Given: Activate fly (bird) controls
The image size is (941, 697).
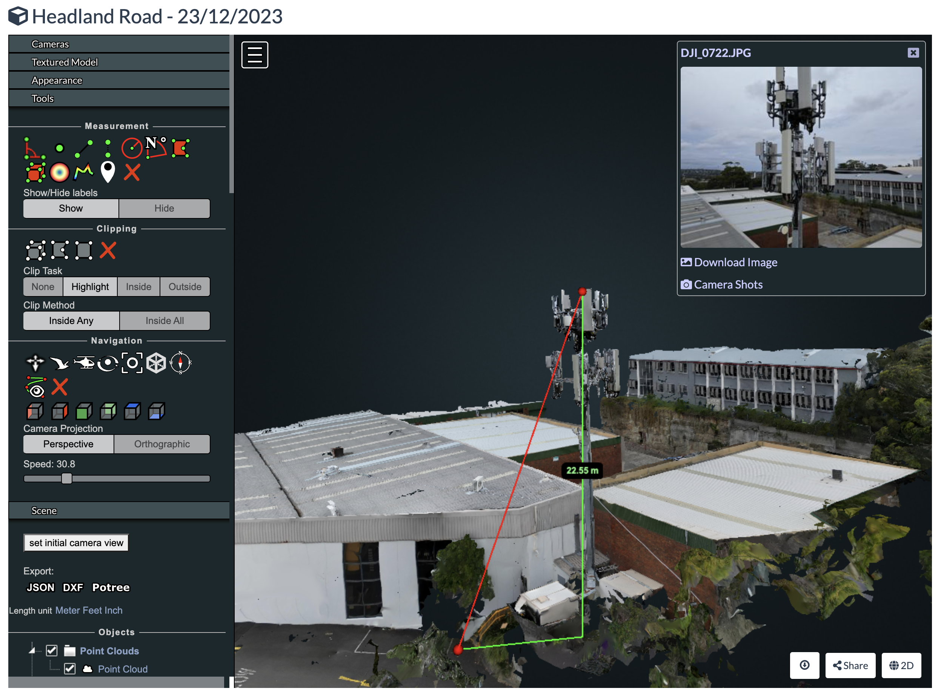Looking at the screenshot, I should (x=60, y=363).
